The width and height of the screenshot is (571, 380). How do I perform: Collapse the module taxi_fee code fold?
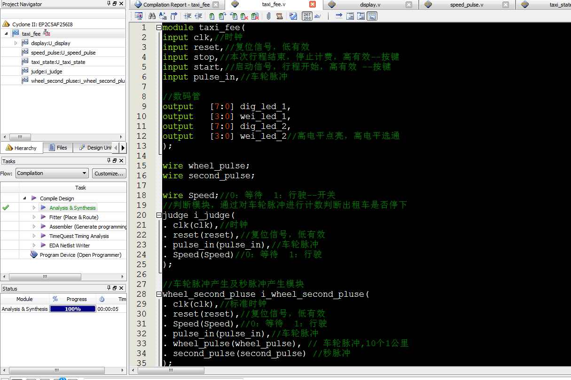tap(159, 27)
